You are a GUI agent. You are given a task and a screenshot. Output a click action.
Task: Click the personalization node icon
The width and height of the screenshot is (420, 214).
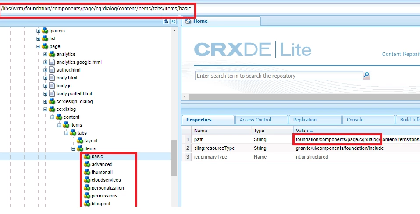(x=87, y=188)
